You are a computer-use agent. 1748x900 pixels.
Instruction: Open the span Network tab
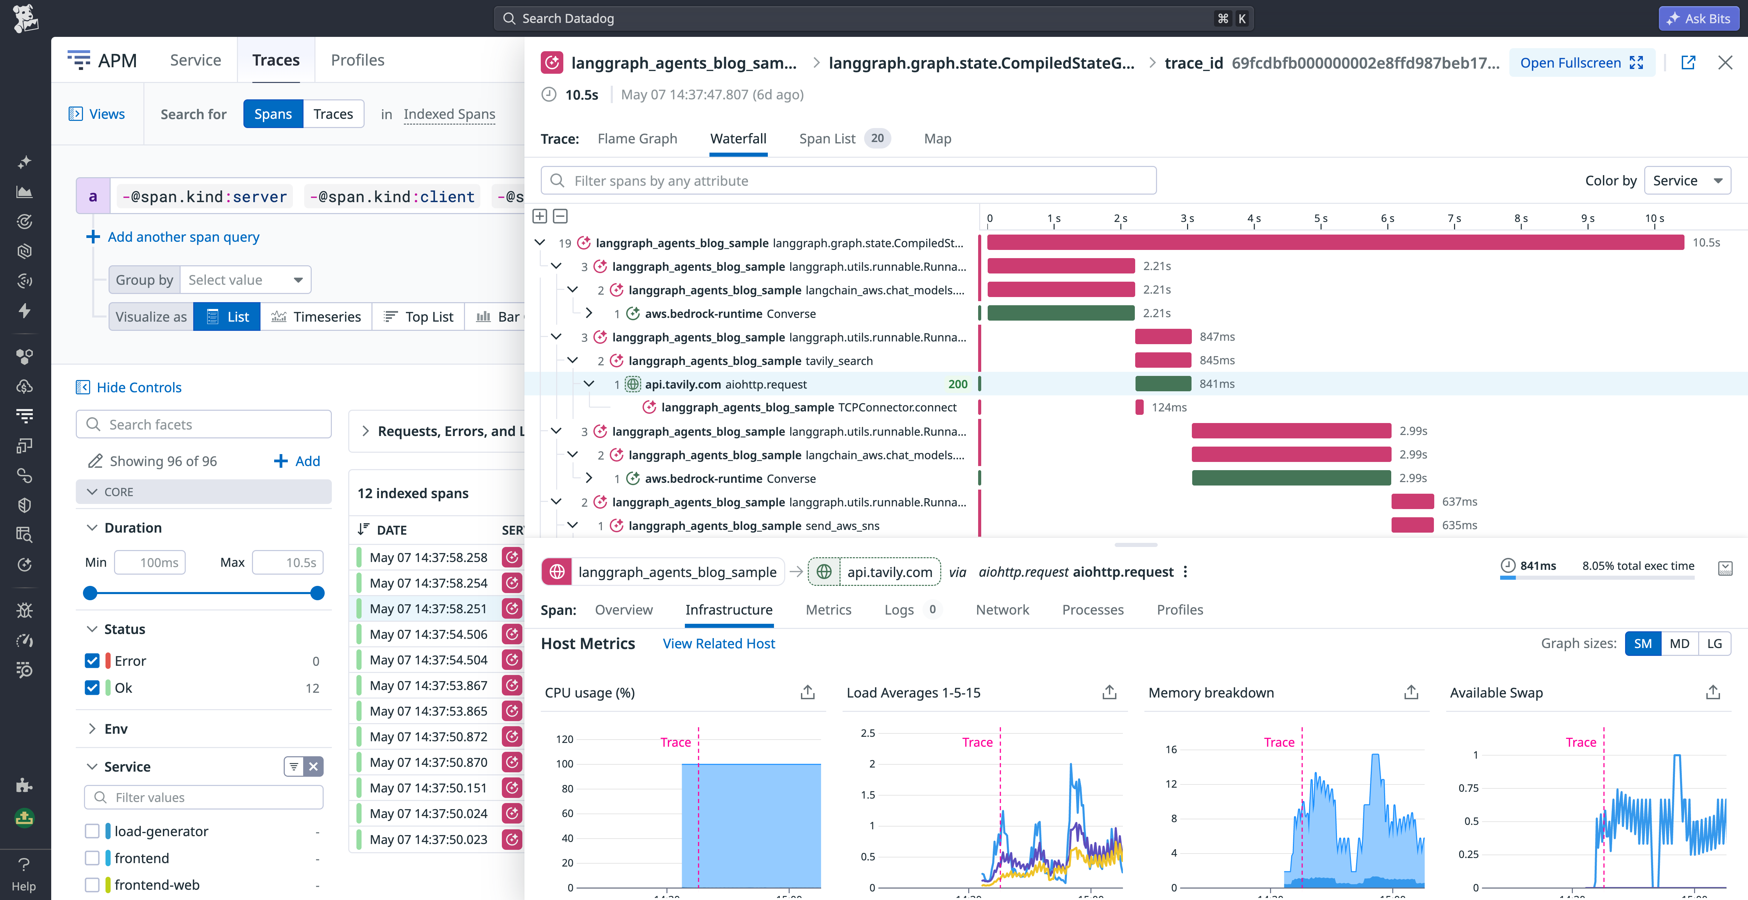pos(1002,609)
